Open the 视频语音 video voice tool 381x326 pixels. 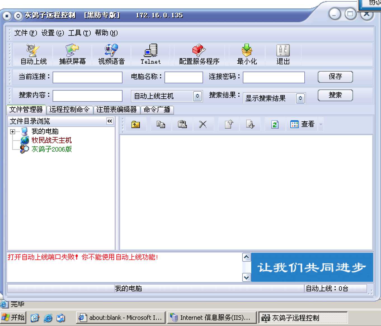[x=111, y=55]
